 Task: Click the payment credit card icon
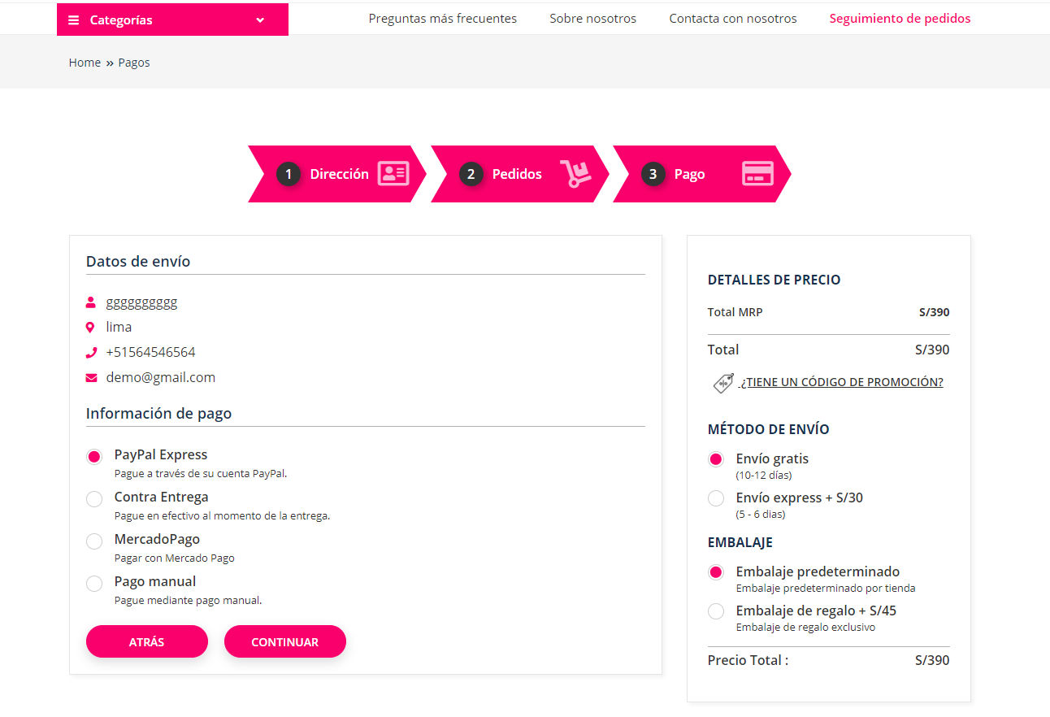coord(757,173)
